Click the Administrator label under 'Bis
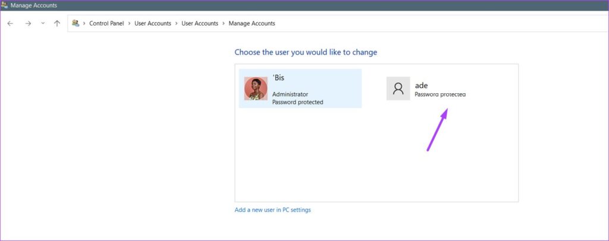 [x=290, y=94]
